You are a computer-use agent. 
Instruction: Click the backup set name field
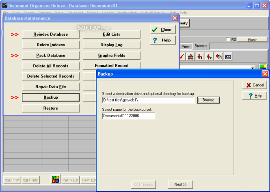pos(128,116)
